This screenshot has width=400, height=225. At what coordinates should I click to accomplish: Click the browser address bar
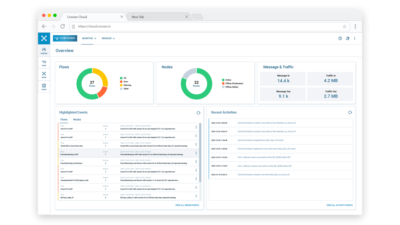point(175,26)
